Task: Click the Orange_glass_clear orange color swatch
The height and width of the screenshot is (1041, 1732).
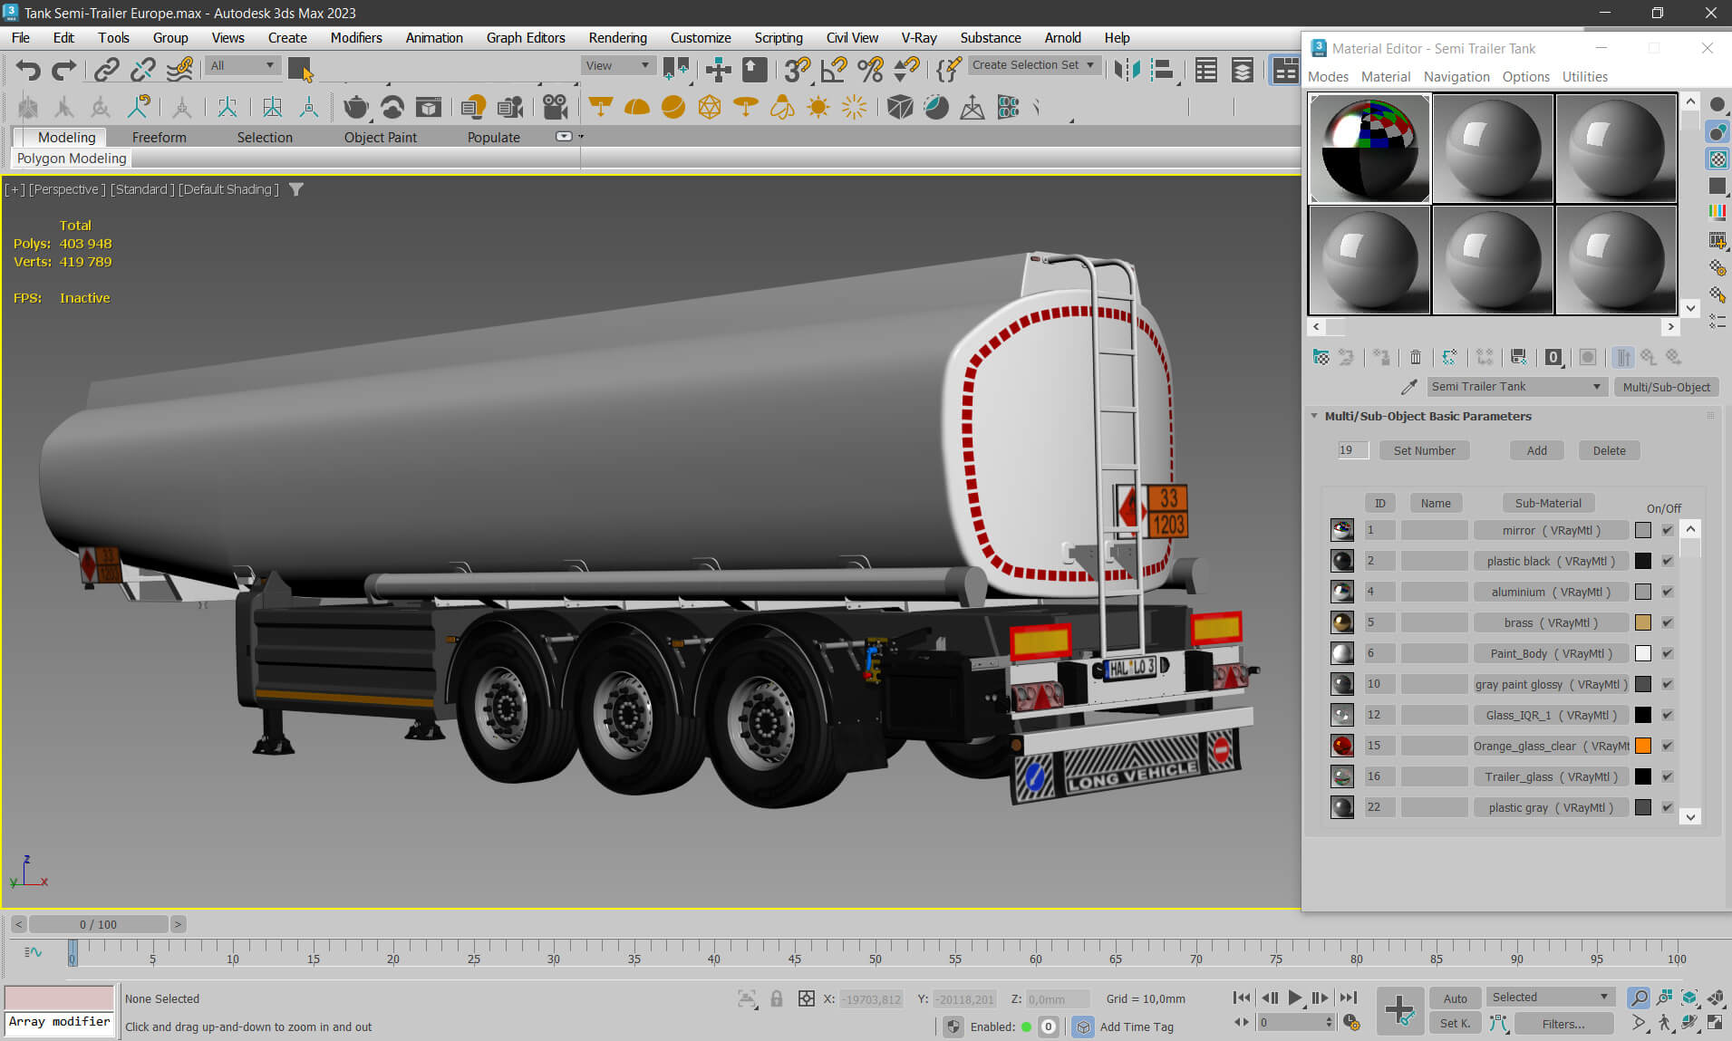Action: pyautogui.click(x=1642, y=746)
